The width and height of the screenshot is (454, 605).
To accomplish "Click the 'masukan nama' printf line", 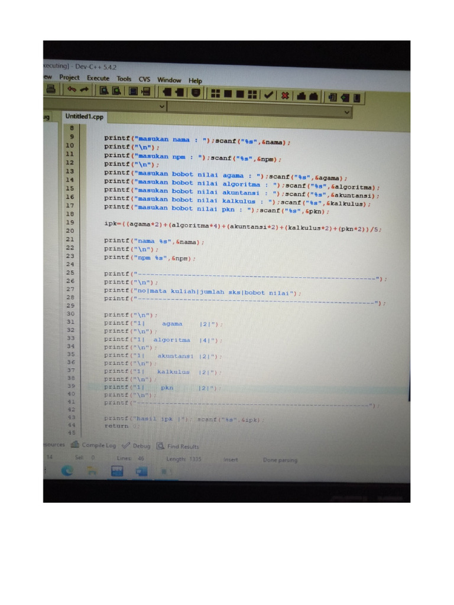I will (197, 140).
